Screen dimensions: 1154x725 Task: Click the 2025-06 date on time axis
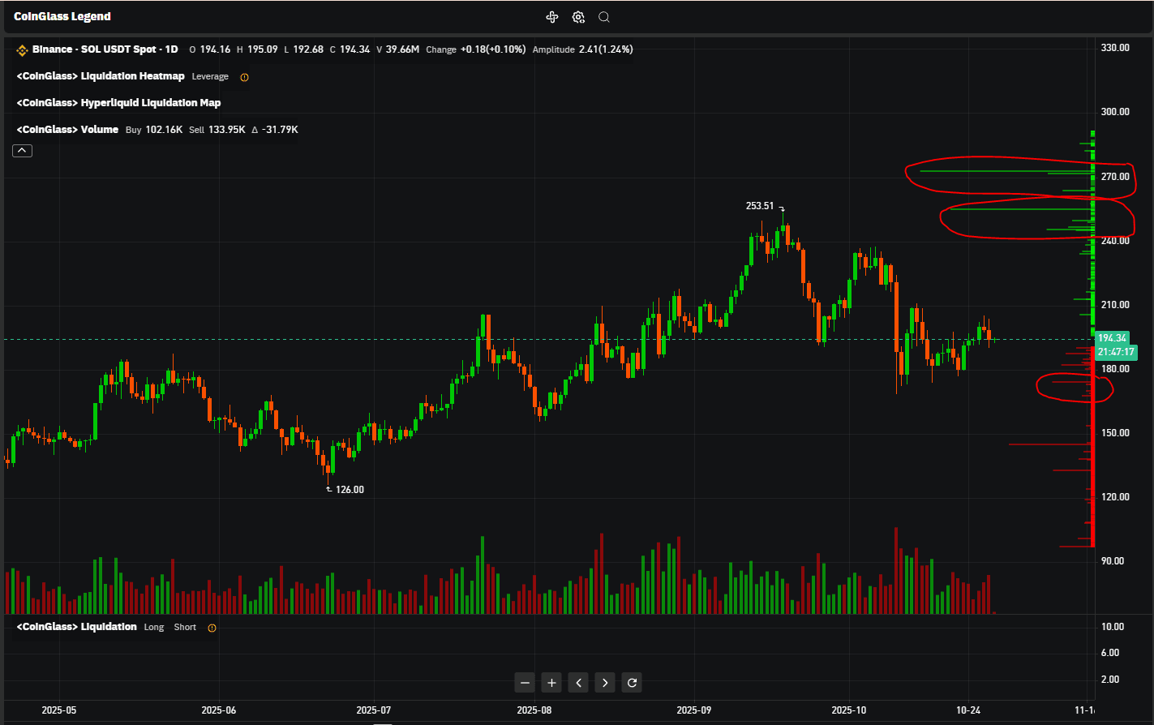coord(219,710)
